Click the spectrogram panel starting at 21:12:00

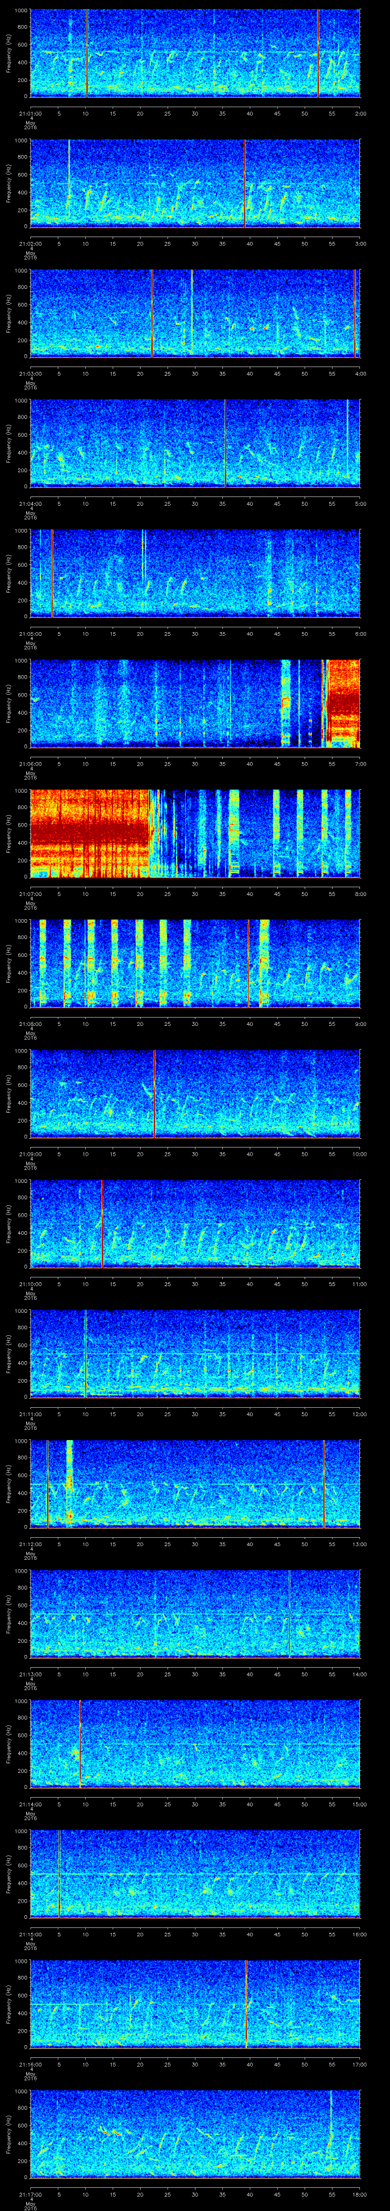[x=195, y=1483]
